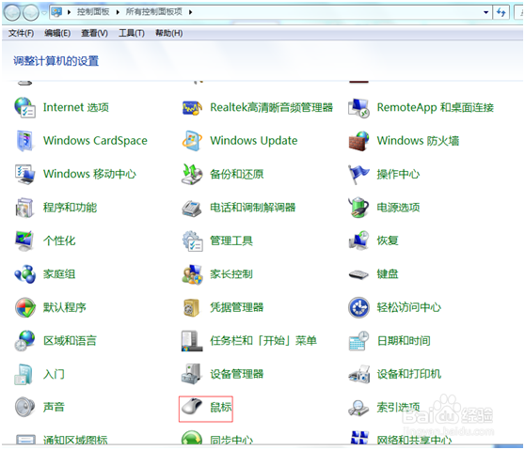Open the 家长控制 link
The image size is (525, 450).
tap(231, 274)
